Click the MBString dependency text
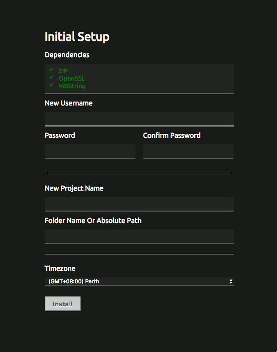Viewport: 277px width, 352px height. point(72,86)
